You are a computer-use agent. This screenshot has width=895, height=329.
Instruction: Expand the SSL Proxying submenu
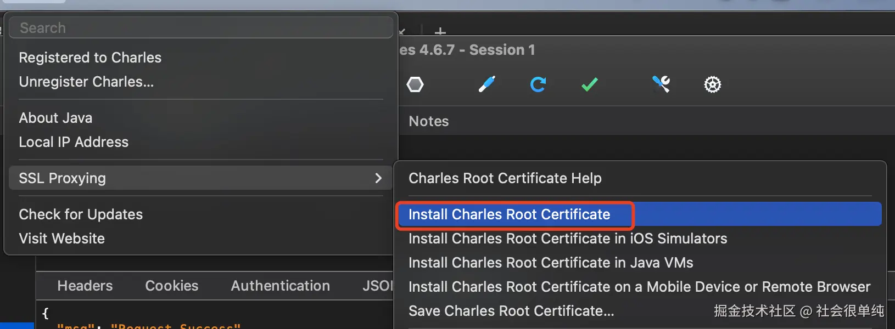pyautogui.click(x=200, y=178)
